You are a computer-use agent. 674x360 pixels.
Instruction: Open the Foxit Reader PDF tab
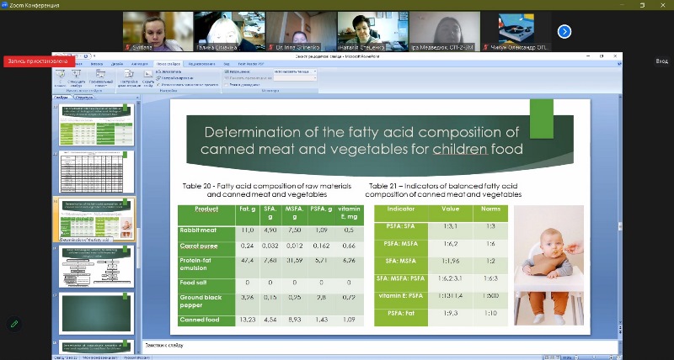click(x=251, y=63)
